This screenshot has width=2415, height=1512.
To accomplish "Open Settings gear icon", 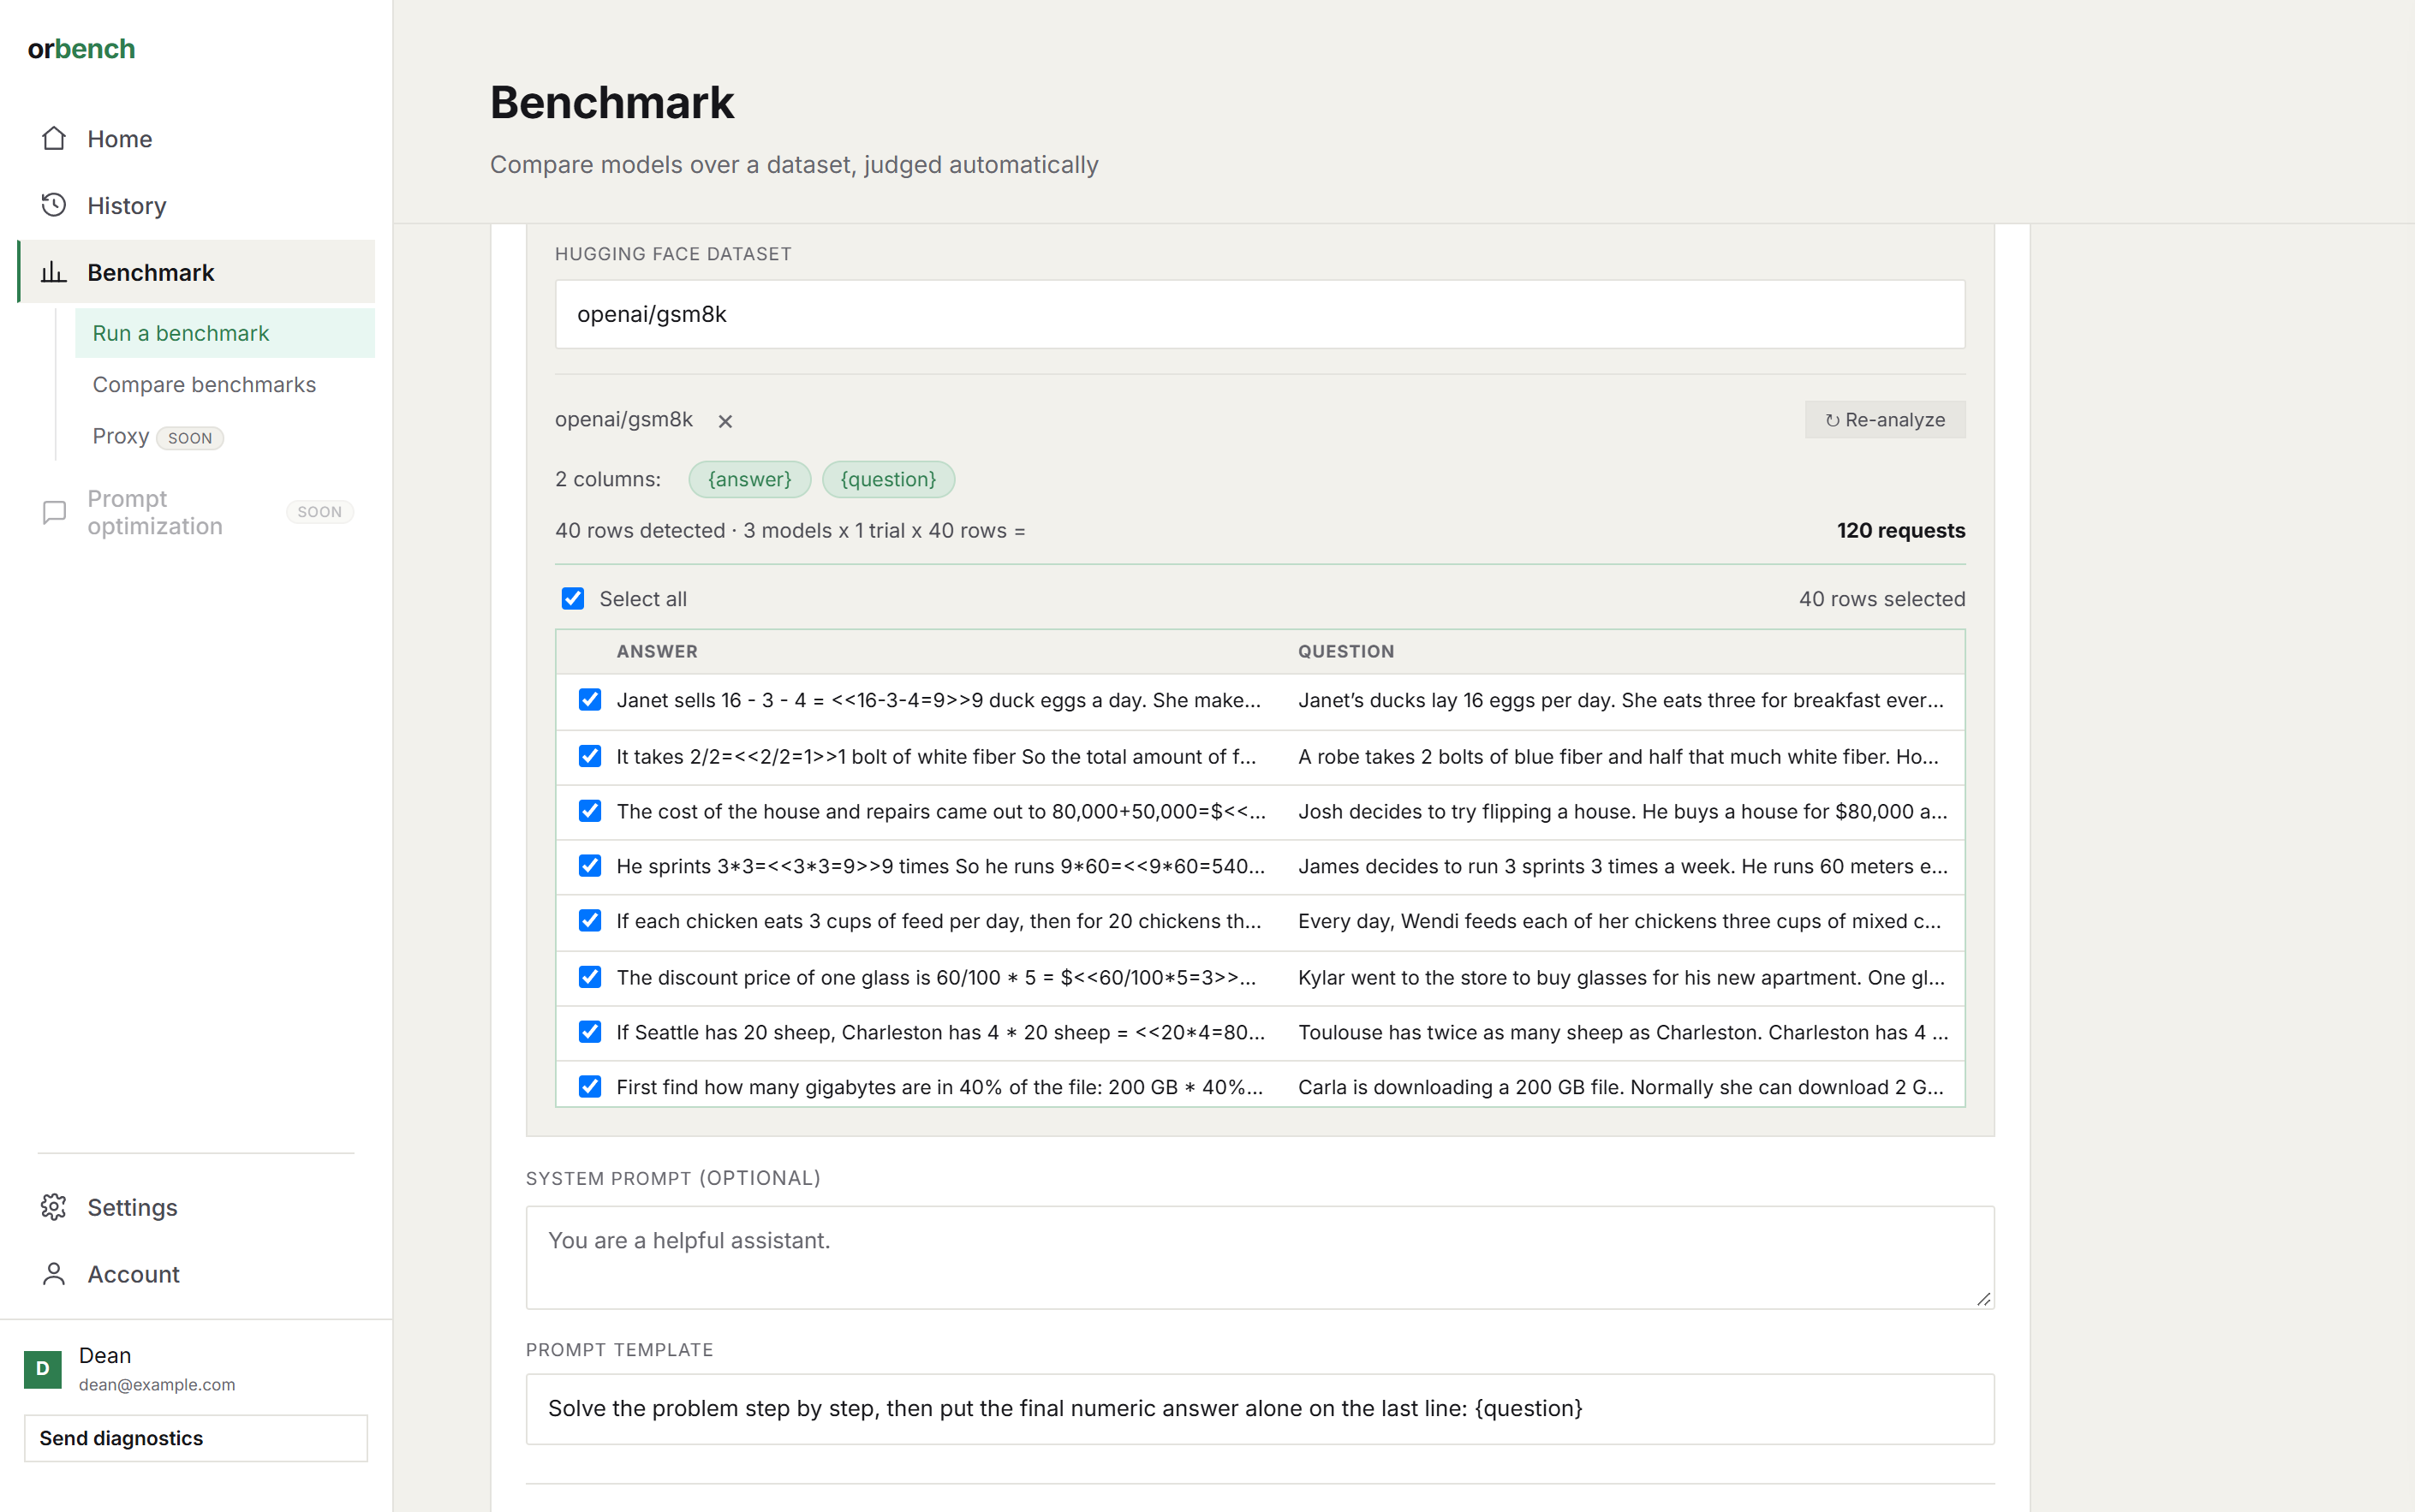I will [x=54, y=1207].
